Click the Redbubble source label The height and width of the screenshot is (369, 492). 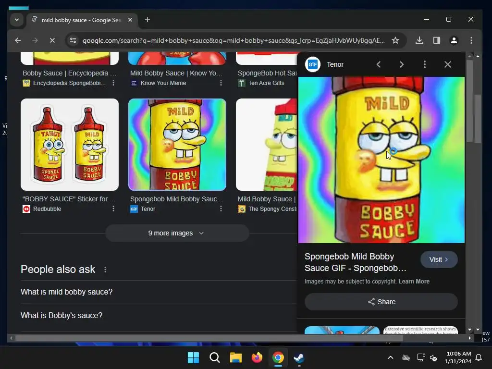point(47,209)
